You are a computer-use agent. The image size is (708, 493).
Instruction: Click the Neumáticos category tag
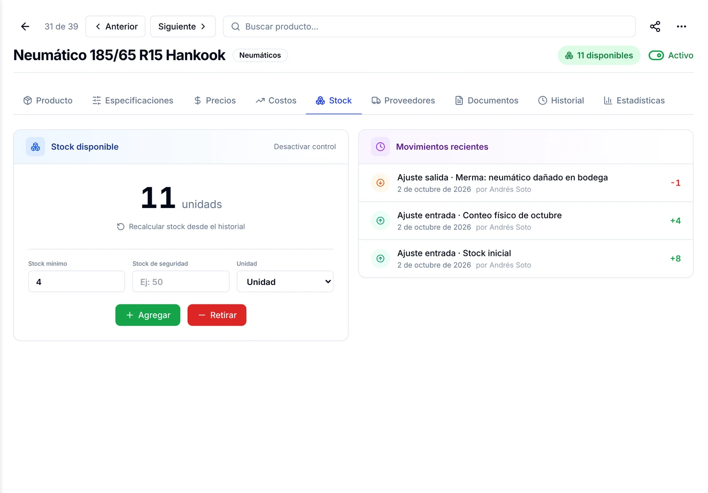(260, 55)
